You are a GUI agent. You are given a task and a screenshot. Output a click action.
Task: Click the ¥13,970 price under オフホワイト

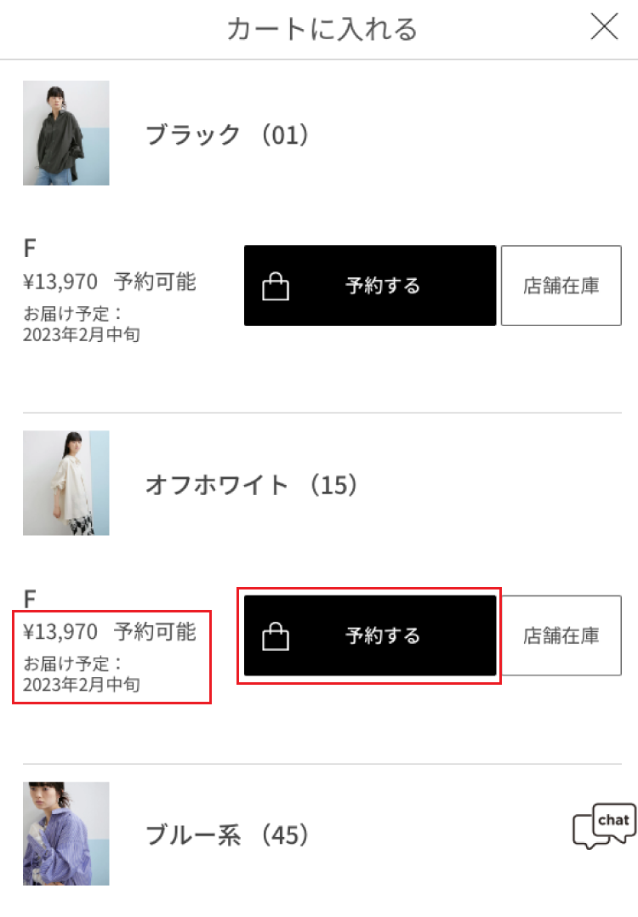click(60, 632)
